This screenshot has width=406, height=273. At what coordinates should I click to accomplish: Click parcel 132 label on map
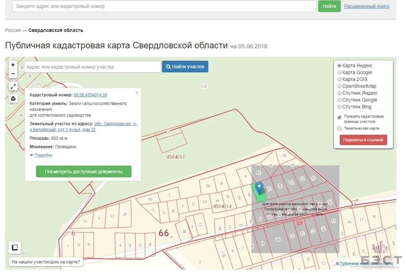204,87
